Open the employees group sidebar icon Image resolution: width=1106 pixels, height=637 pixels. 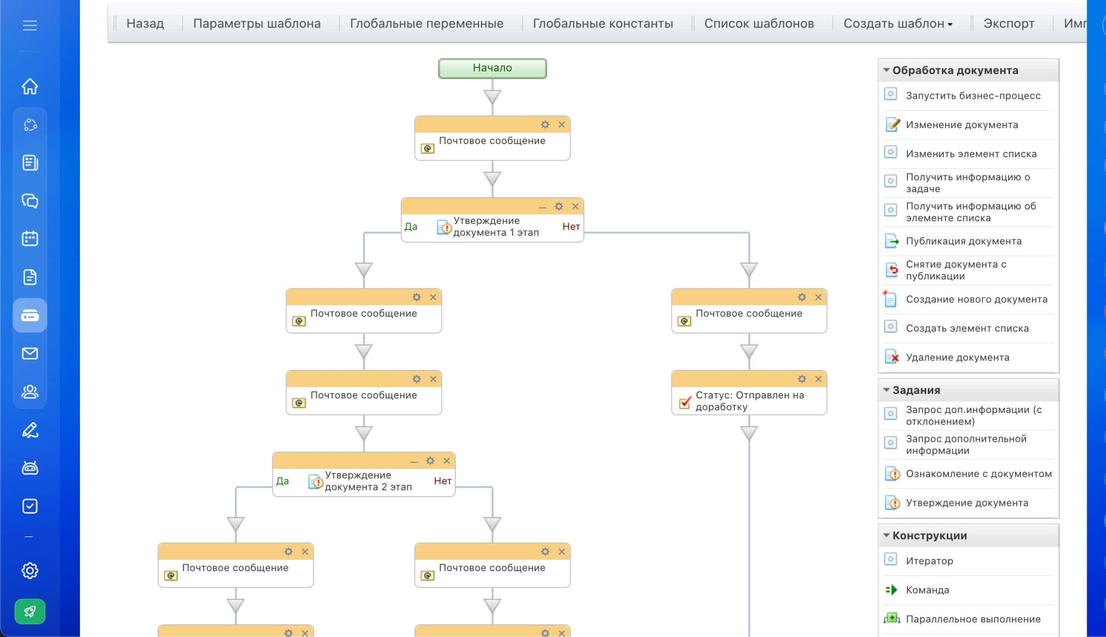30,391
